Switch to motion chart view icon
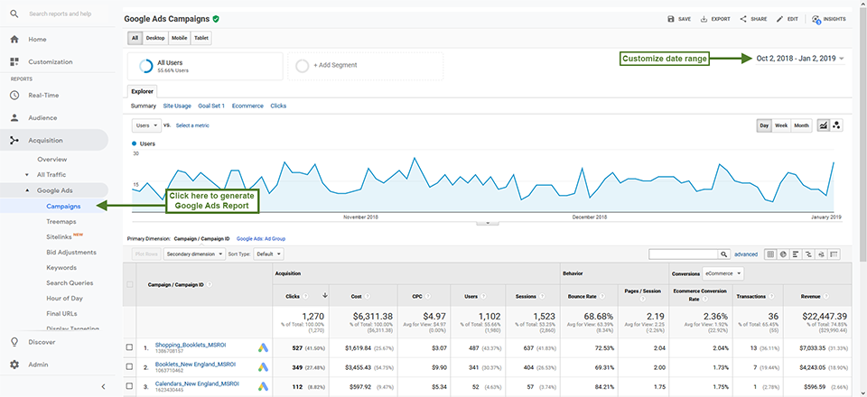This screenshot has width=867, height=397. [x=836, y=126]
